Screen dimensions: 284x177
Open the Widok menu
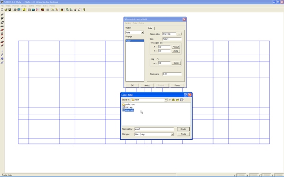coord(8,6)
